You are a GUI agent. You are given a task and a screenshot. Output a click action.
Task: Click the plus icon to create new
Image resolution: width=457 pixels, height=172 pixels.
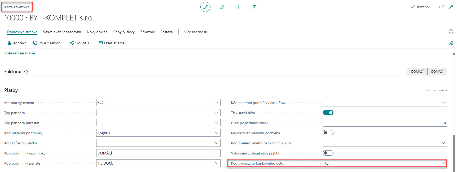coord(238,7)
